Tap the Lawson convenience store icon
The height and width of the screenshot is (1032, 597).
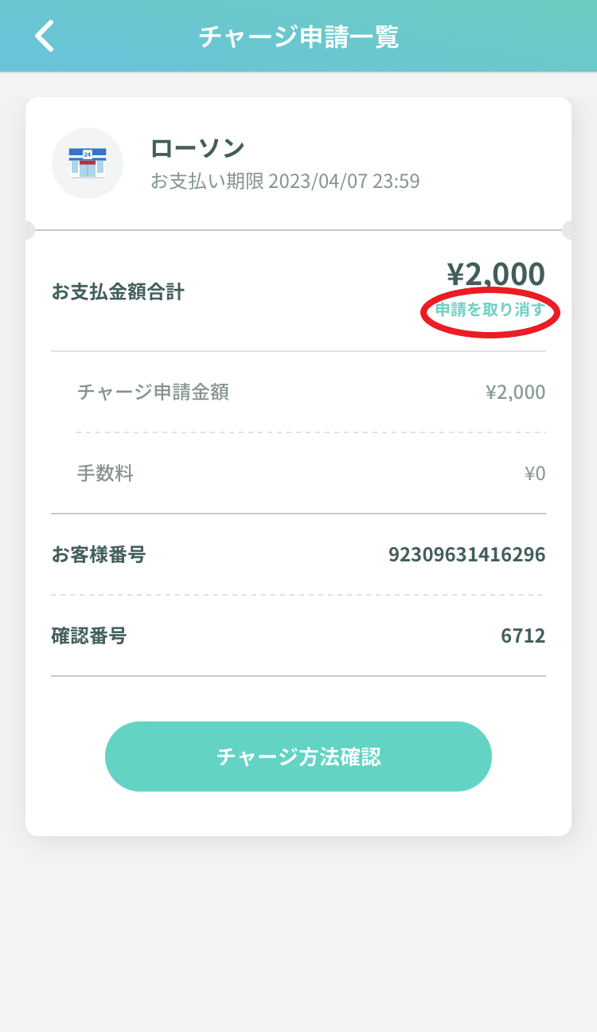tap(88, 163)
